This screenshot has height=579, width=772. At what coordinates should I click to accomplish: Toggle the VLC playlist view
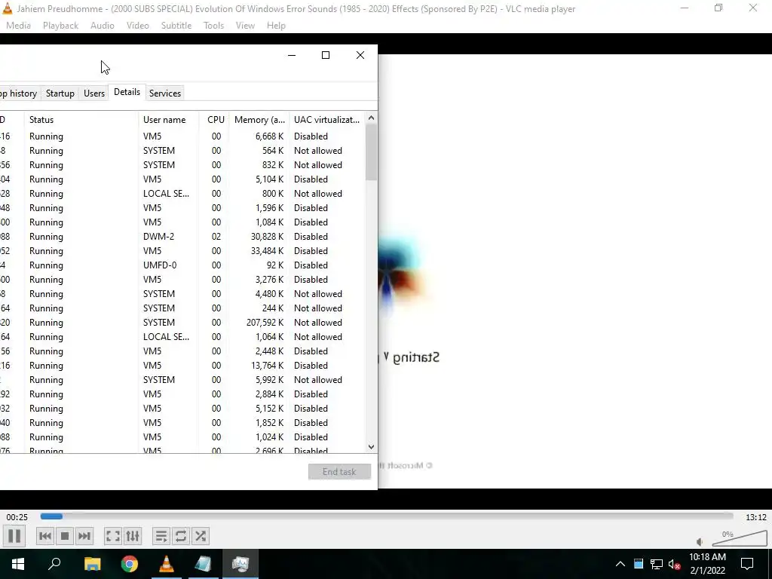(161, 536)
